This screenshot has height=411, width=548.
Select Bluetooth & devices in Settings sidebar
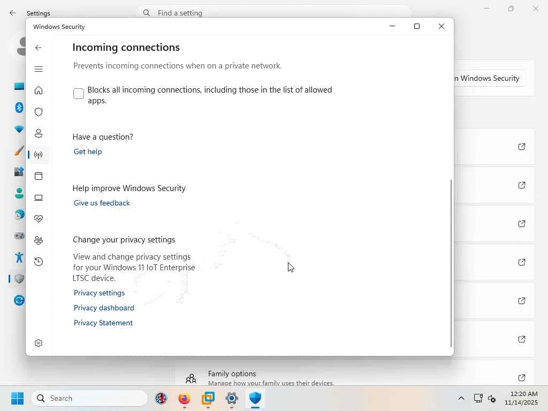coord(19,107)
